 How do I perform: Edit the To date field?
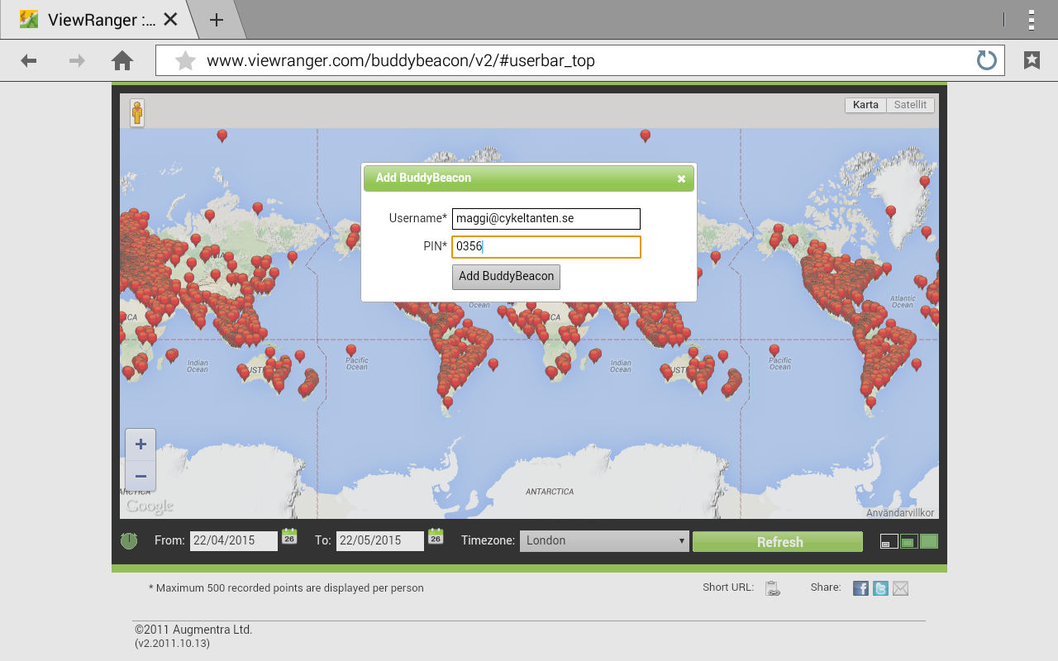click(x=380, y=540)
